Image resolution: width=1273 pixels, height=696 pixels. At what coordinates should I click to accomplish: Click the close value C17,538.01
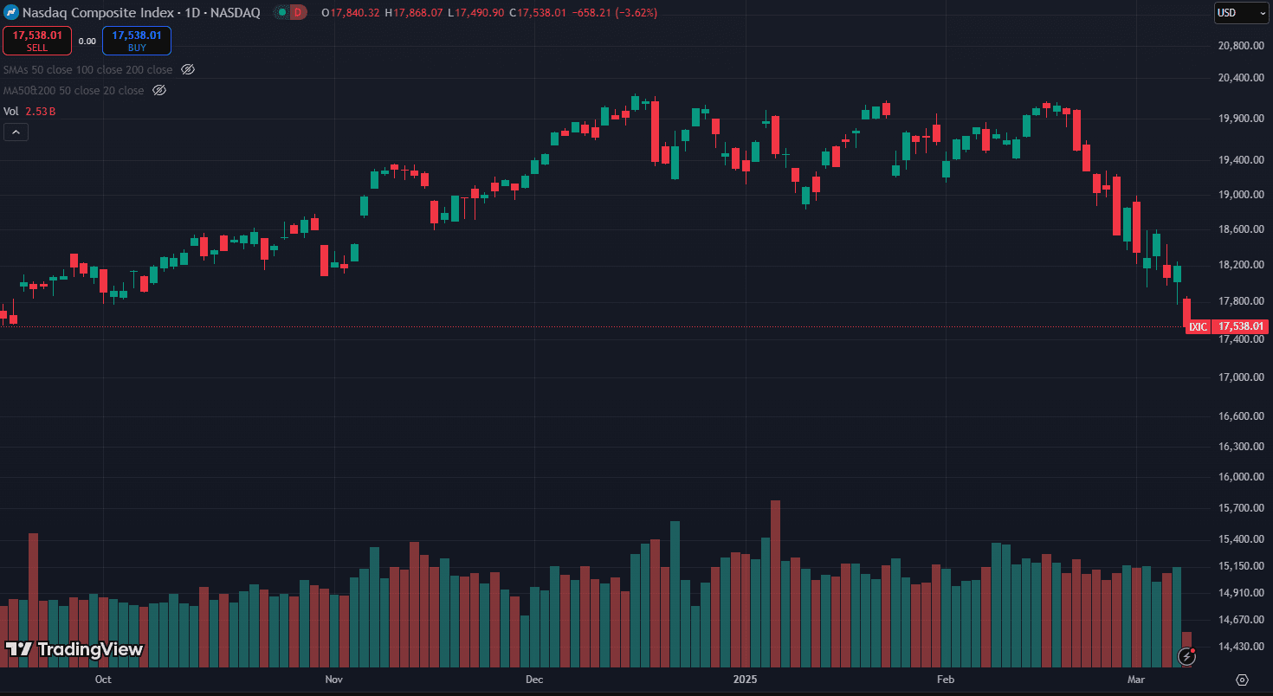(x=538, y=13)
